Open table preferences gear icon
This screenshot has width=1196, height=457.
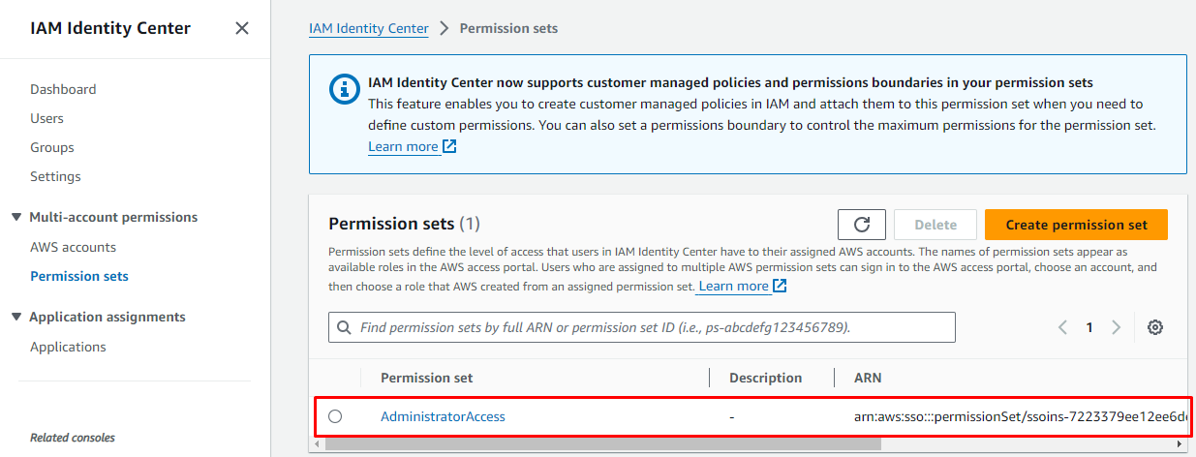tap(1154, 327)
